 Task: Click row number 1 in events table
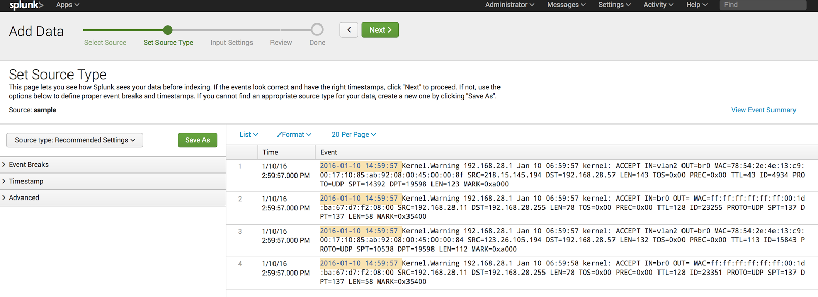(240, 166)
